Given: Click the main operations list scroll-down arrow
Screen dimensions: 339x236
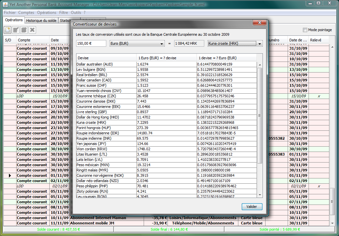Looking at the screenshot, I should coord(332,223).
